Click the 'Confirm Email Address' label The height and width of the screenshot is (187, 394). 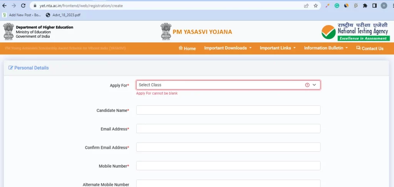pyautogui.click(x=106, y=147)
